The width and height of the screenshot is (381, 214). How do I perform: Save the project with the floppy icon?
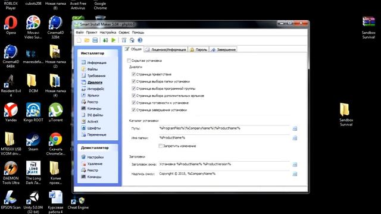click(95, 40)
